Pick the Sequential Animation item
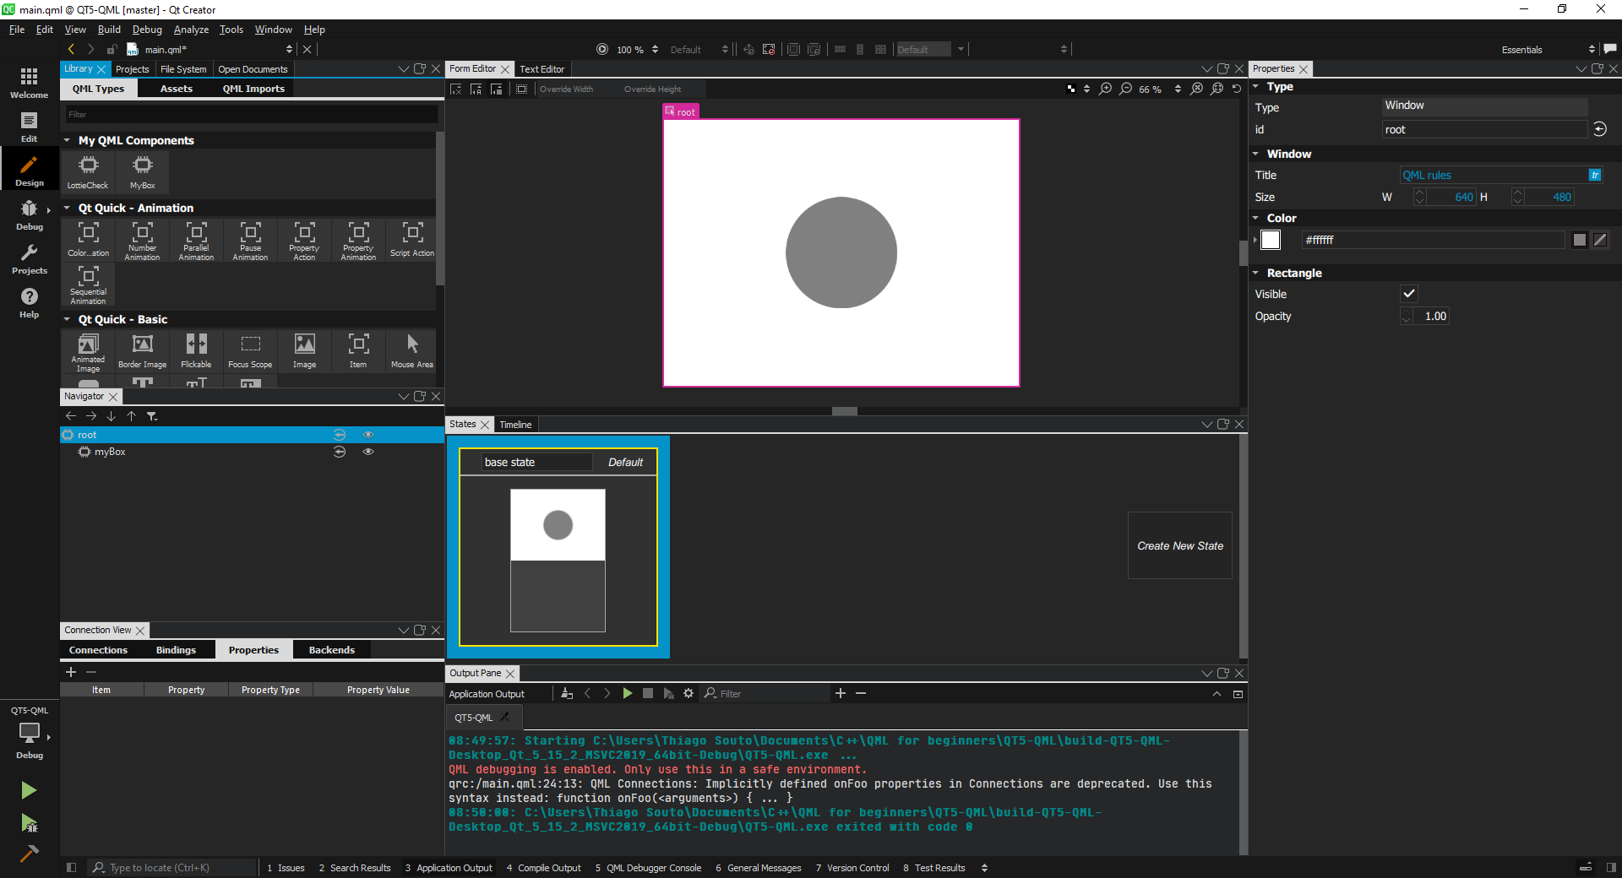1622x878 pixels. [88, 285]
